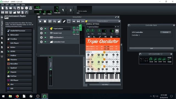This screenshot has height=99, width=176.
Task: Show the Piano-Roll via toolbar
Action: click(x=10, y=12)
